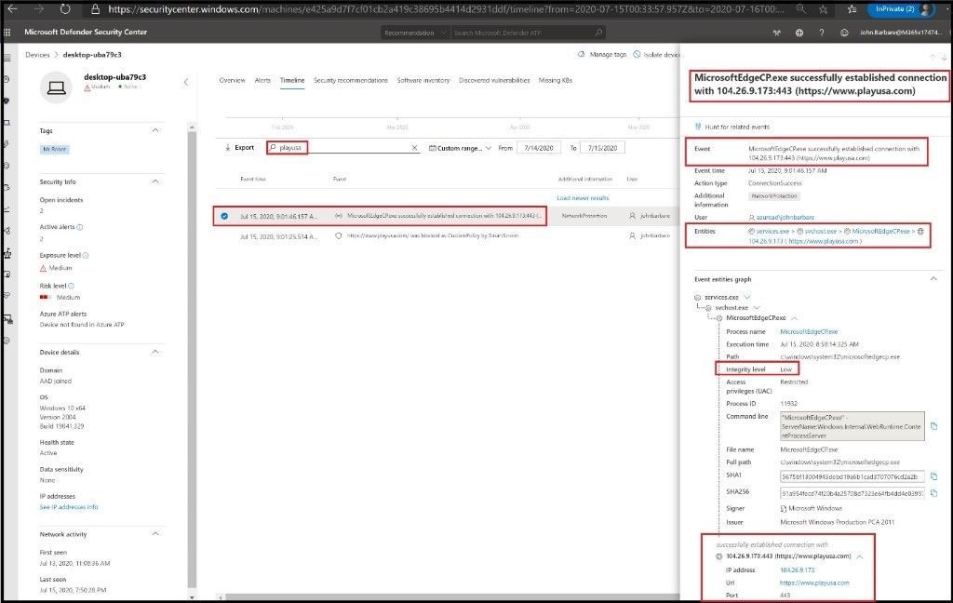Viewport: 953px width, 603px height.
Task: Switch to the Alerts tab
Action: click(x=262, y=80)
